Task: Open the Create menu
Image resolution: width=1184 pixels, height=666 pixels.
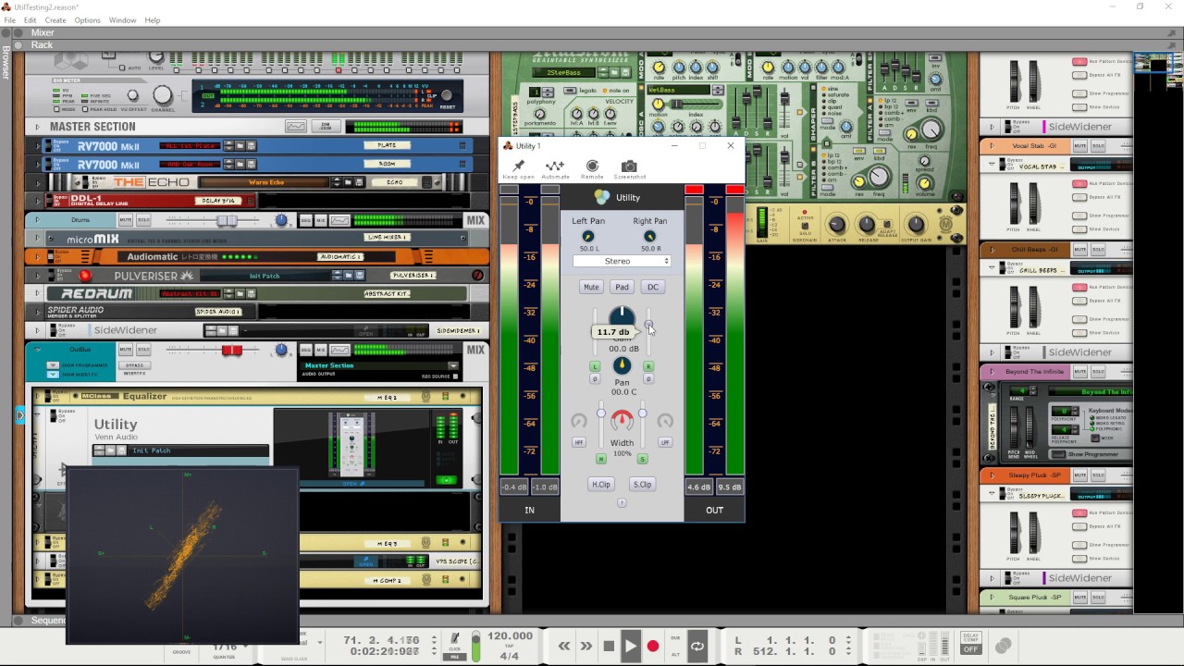Action: point(55,19)
